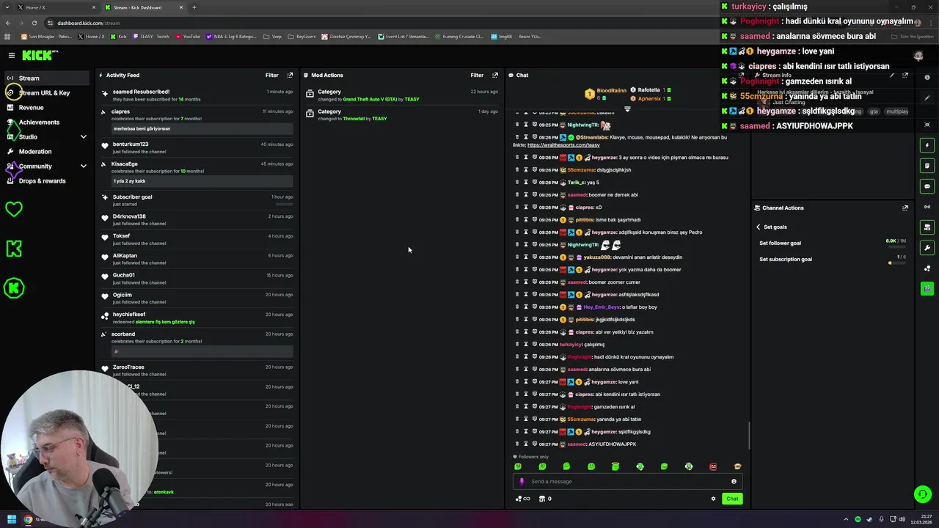Open Filter in Activity Feed
Screen dimensions: 939x528
(271, 75)
